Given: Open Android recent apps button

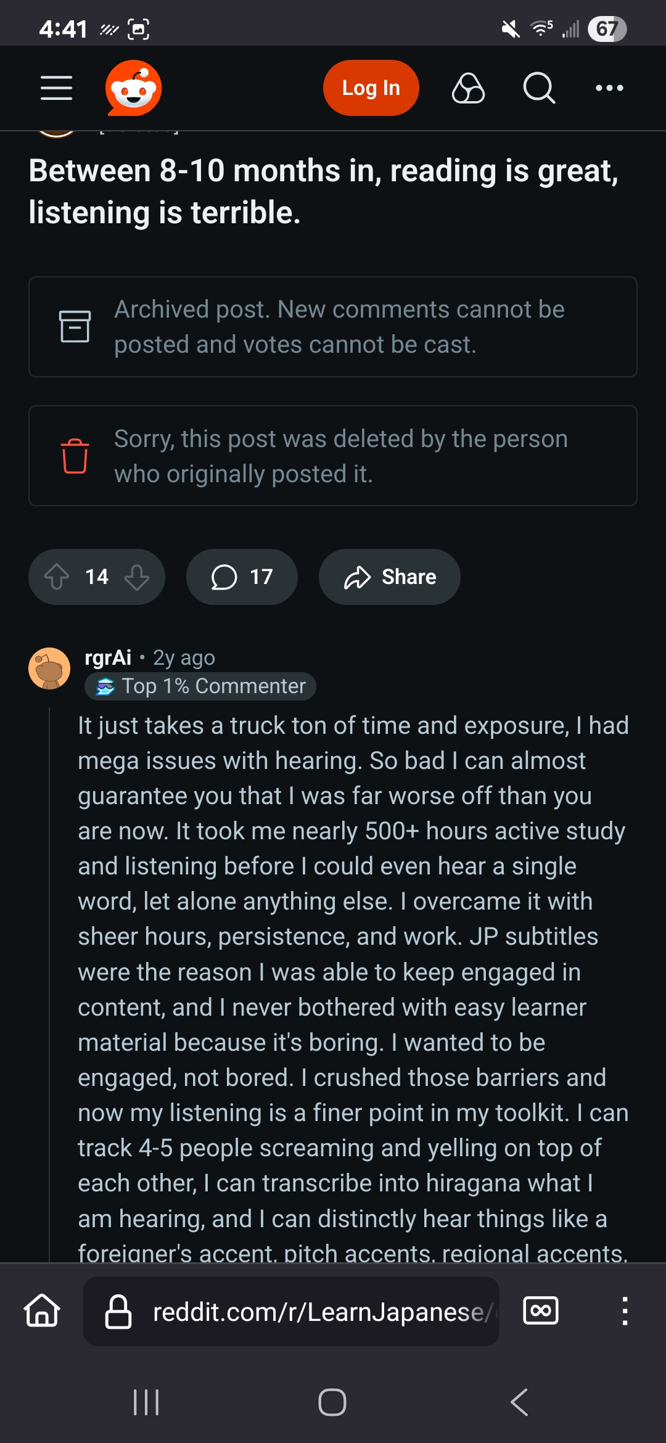Looking at the screenshot, I should pyautogui.click(x=146, y=1402).
